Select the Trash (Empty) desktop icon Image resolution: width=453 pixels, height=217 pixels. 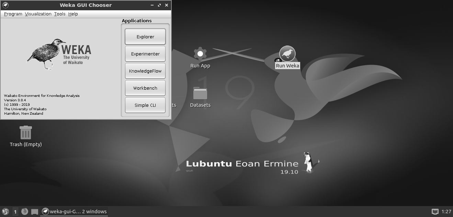(26, 133)
